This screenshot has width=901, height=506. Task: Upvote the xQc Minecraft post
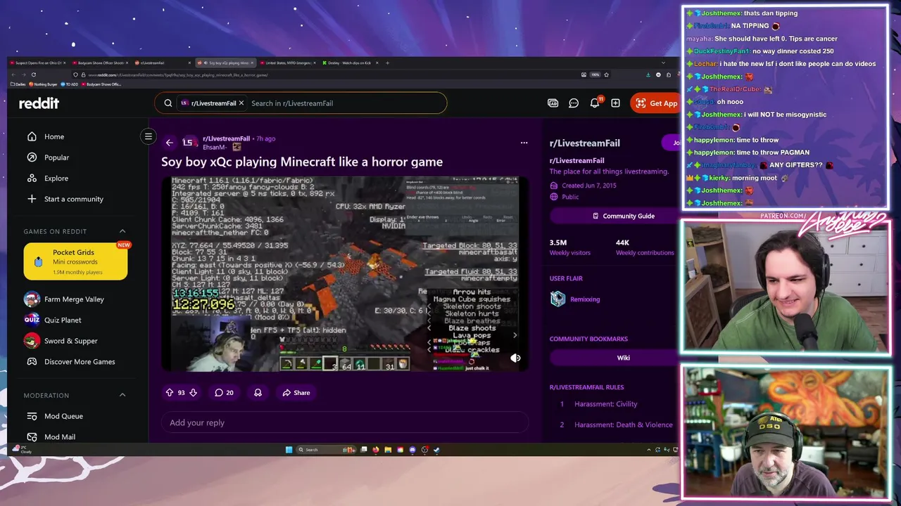pos(170,393)
